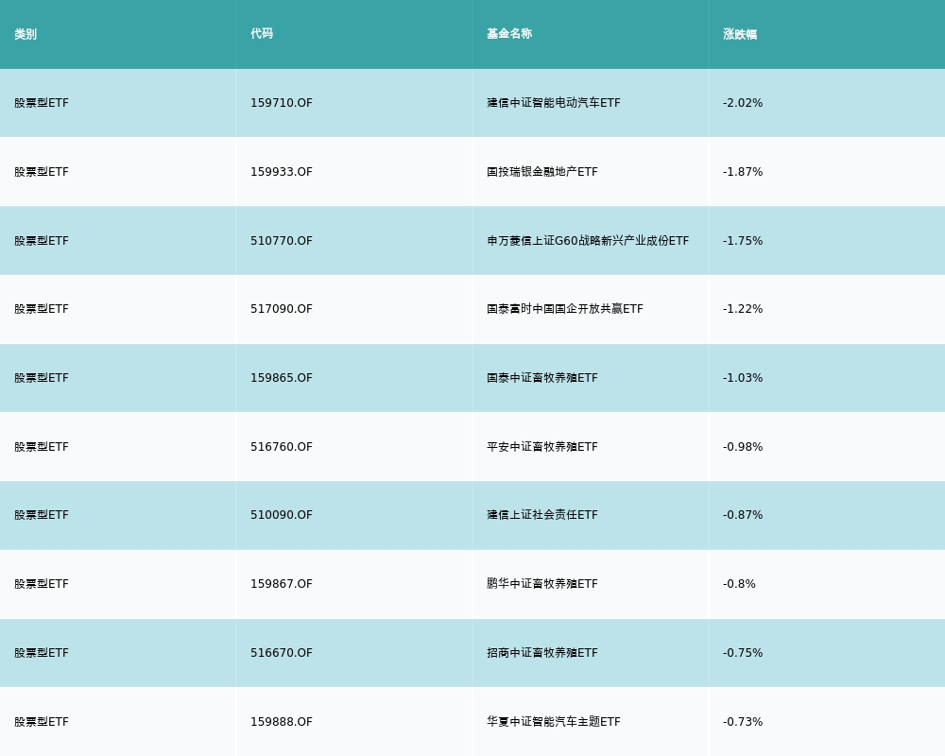The image size is (945, 756).
Task: Click fund name 国泰富时中国国企开放共赢ETF
Action: [565, 309]
